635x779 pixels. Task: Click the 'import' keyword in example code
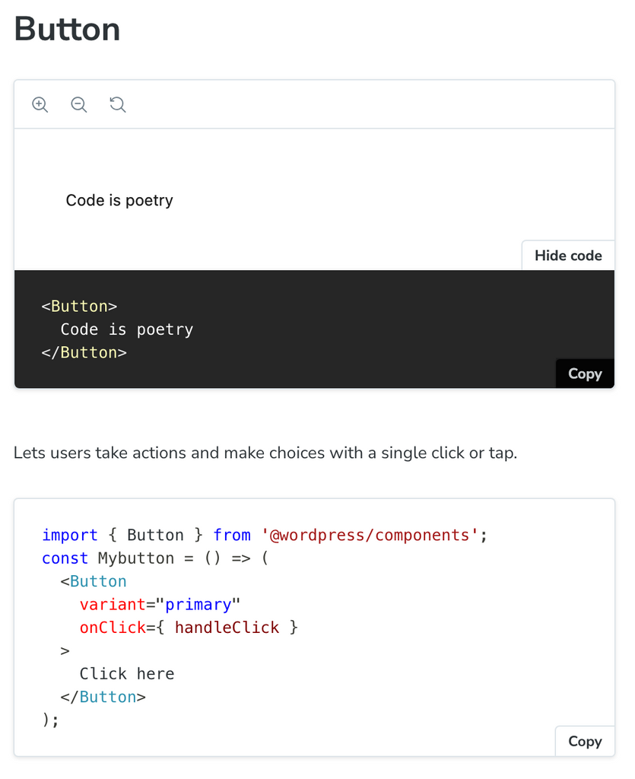(x=70, y=536)
